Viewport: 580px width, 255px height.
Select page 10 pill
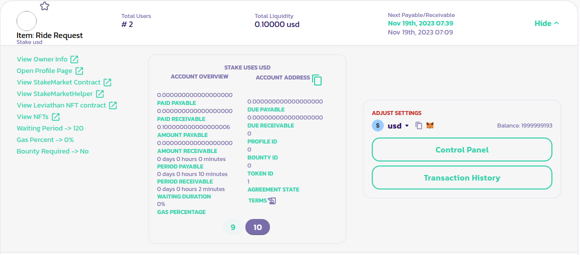(257, 227)
